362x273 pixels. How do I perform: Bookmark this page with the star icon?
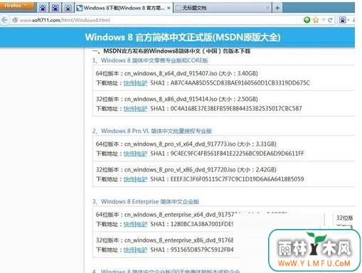[316, 20]
